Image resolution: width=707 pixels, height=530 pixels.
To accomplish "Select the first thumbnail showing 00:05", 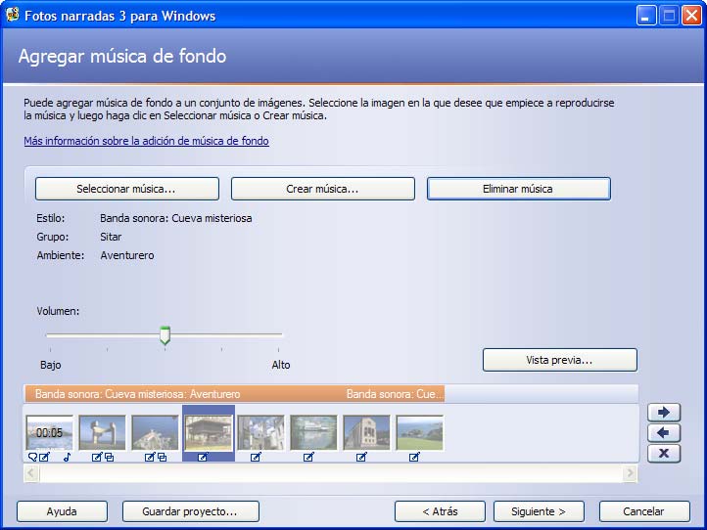I will tap(50, 433).
